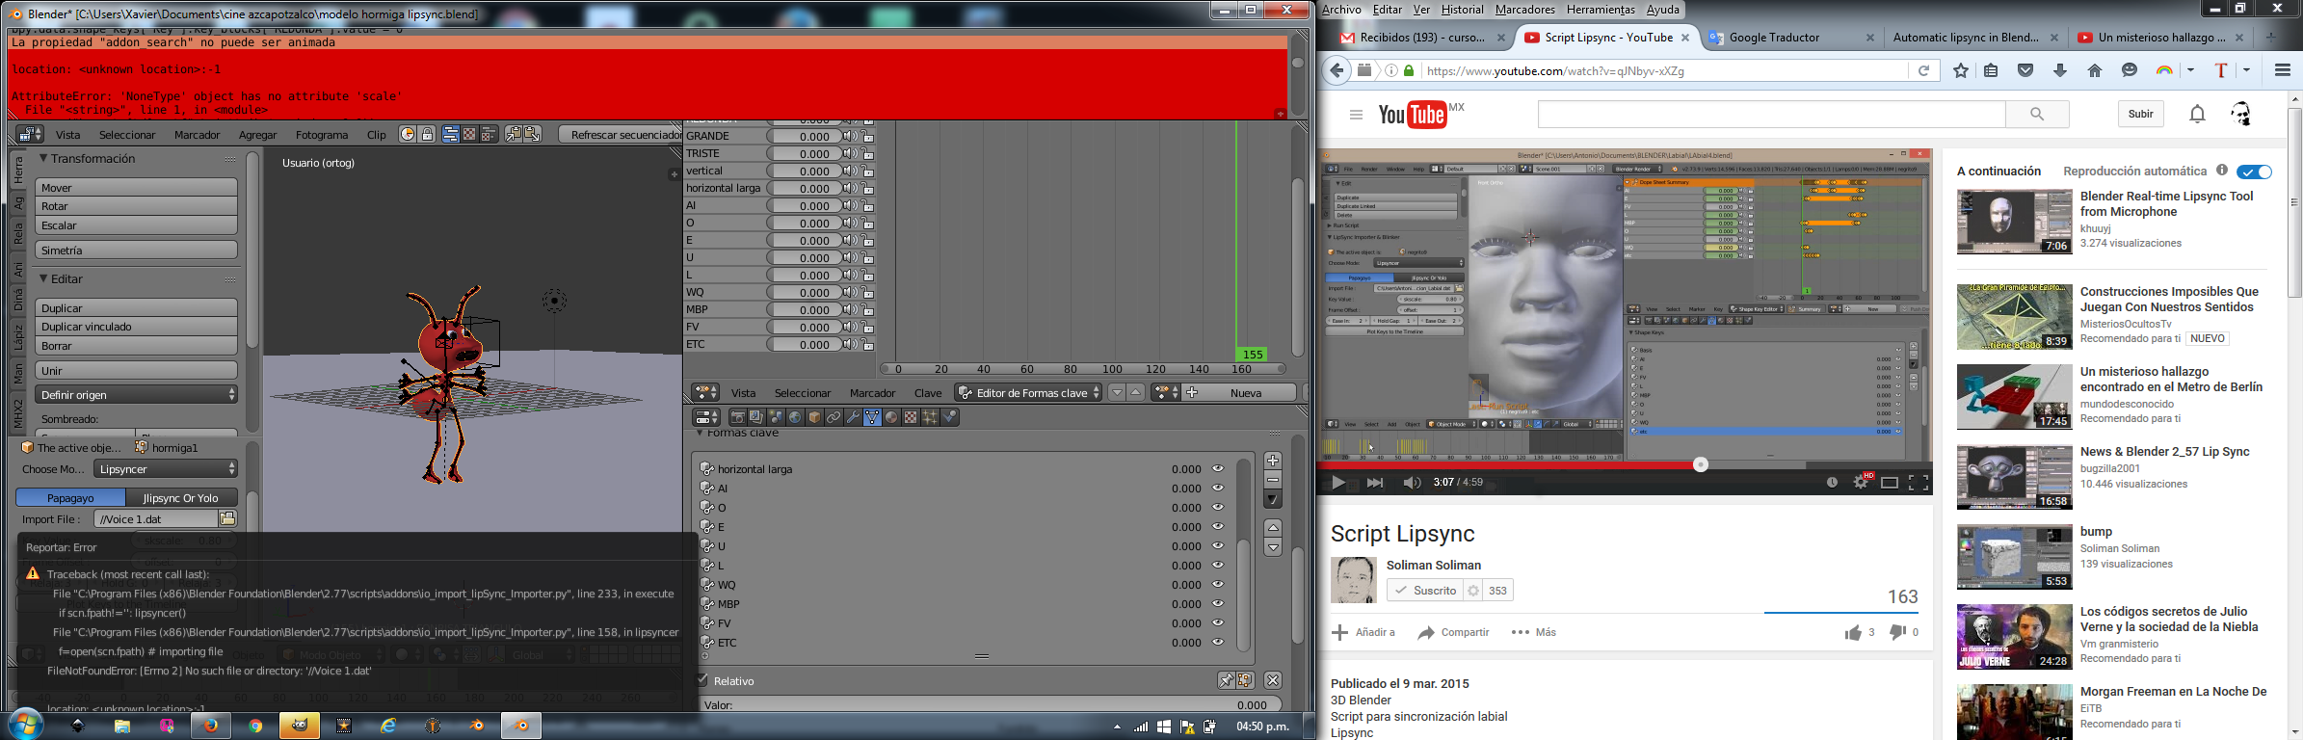This screenshot has width=2303, height=740.
Task: Collapse the Transformación panel
Action: point(43,158)
